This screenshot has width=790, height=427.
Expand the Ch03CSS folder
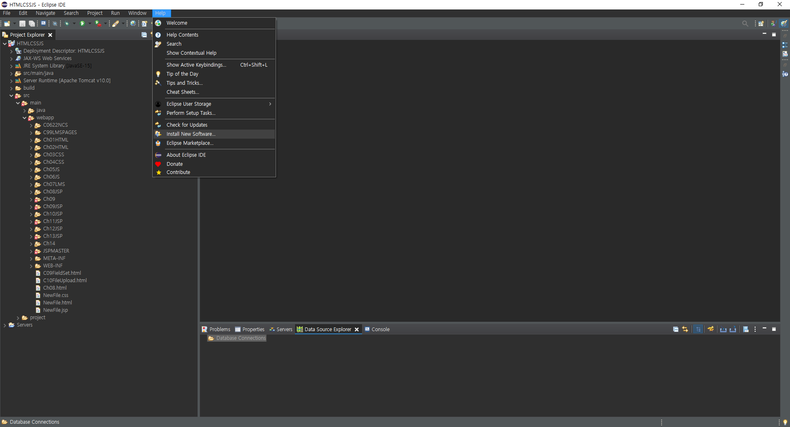[31, 155]
